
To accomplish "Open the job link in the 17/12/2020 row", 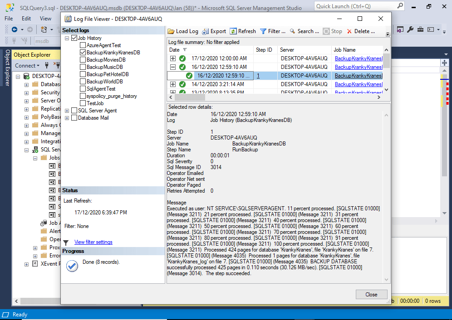I will (359, 58).
